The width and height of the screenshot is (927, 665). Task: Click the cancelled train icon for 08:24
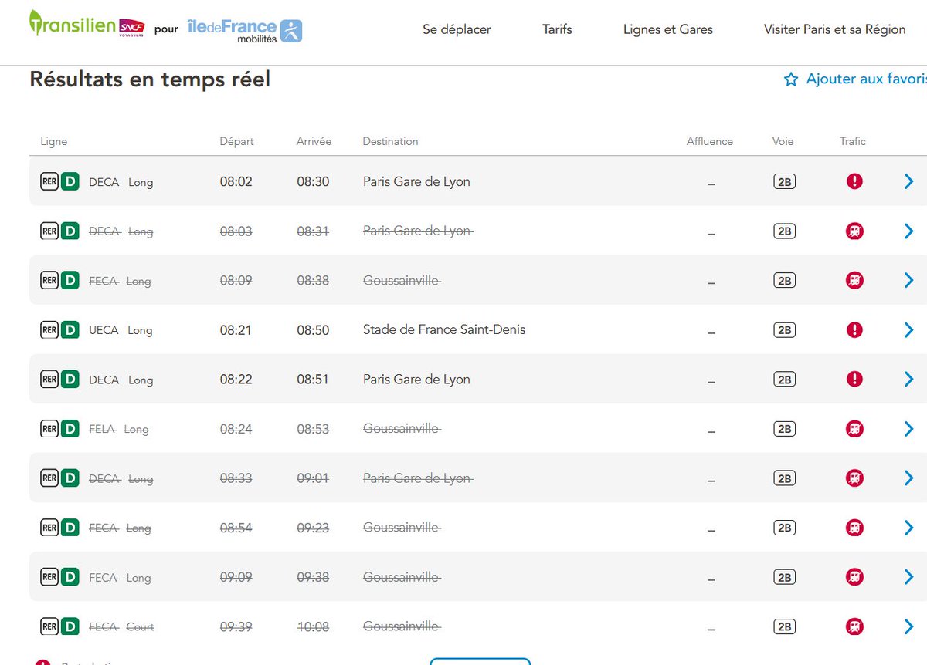click(854, 429)
